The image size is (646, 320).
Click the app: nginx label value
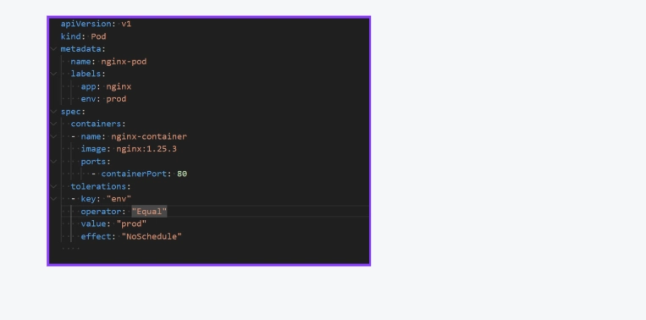119,86
